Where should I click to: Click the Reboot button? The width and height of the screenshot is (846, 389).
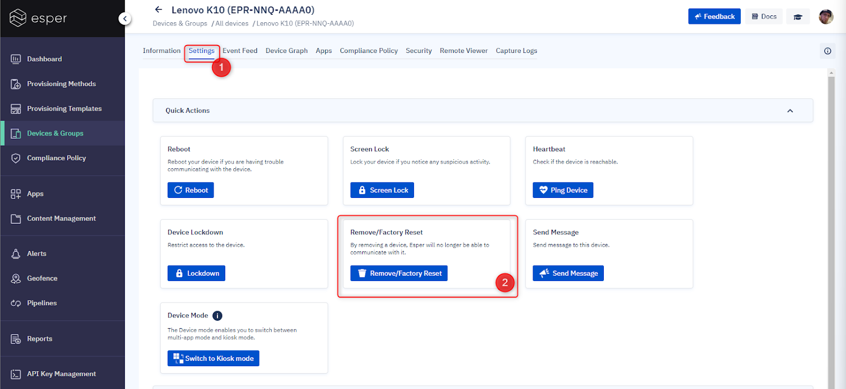point(191,190)
